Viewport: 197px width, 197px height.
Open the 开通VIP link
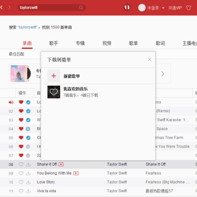175,8
